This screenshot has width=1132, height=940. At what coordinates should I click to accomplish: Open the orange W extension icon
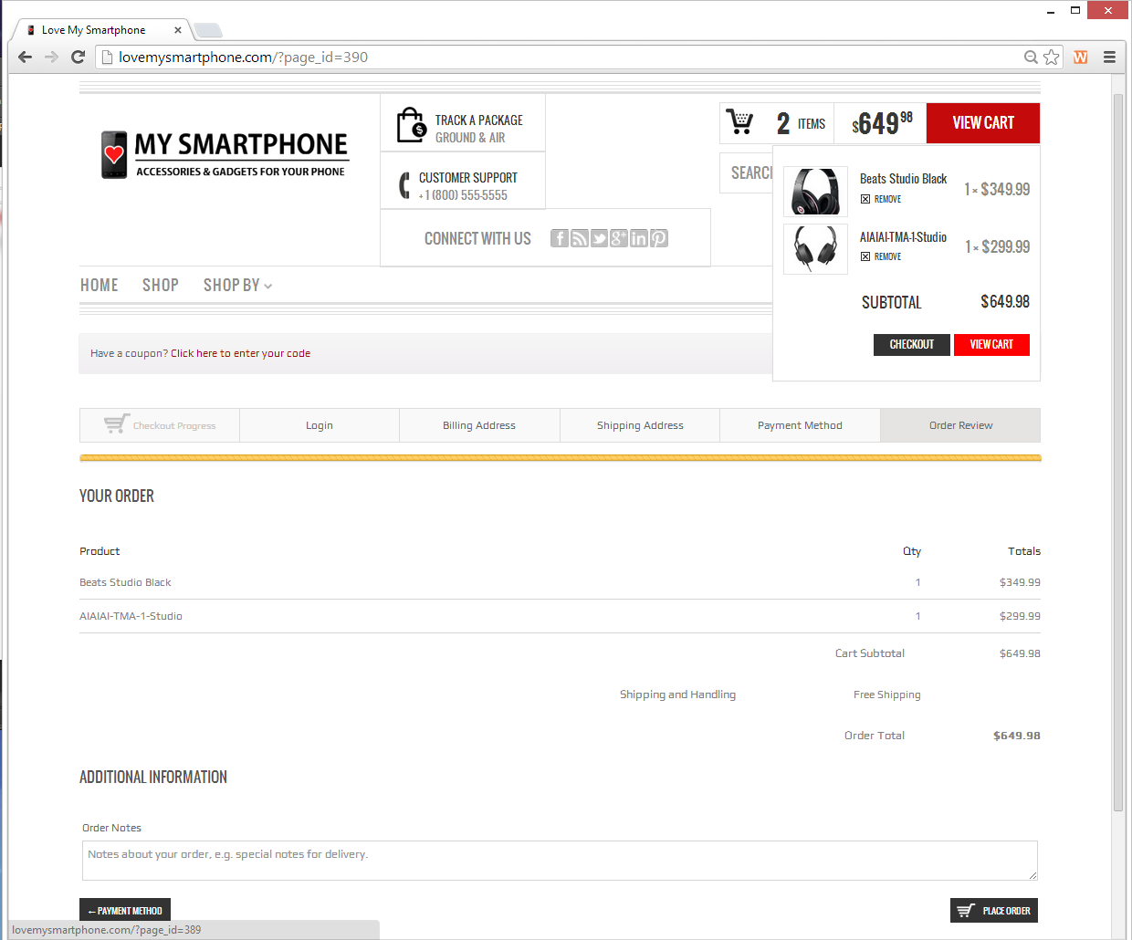pyautogui.click(x=1081, y=57)
